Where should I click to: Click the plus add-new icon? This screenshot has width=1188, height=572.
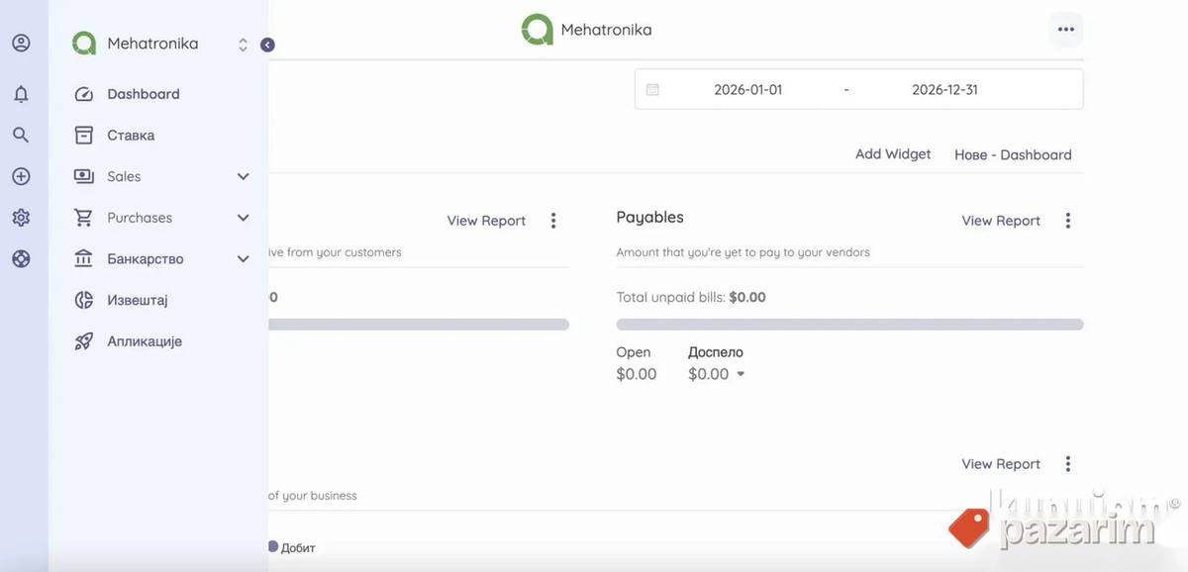(21, 176)
